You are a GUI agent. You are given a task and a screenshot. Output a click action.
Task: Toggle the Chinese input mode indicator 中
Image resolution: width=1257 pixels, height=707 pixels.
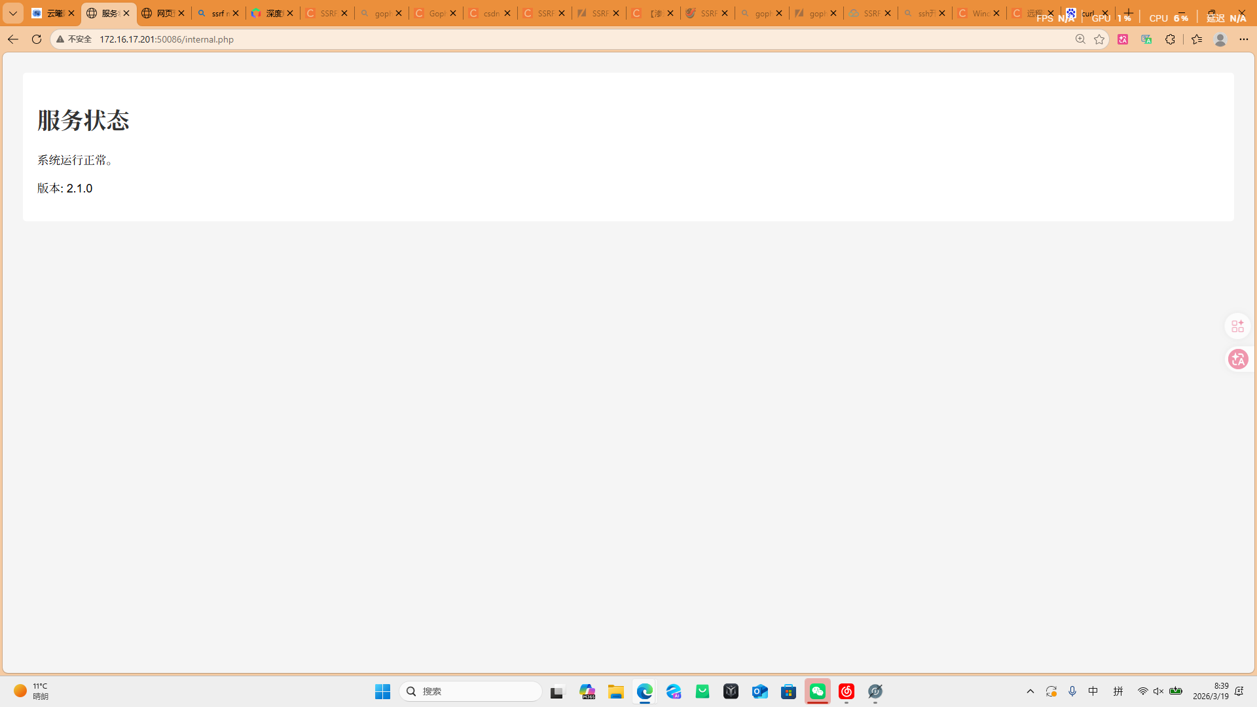(1093, 691)
